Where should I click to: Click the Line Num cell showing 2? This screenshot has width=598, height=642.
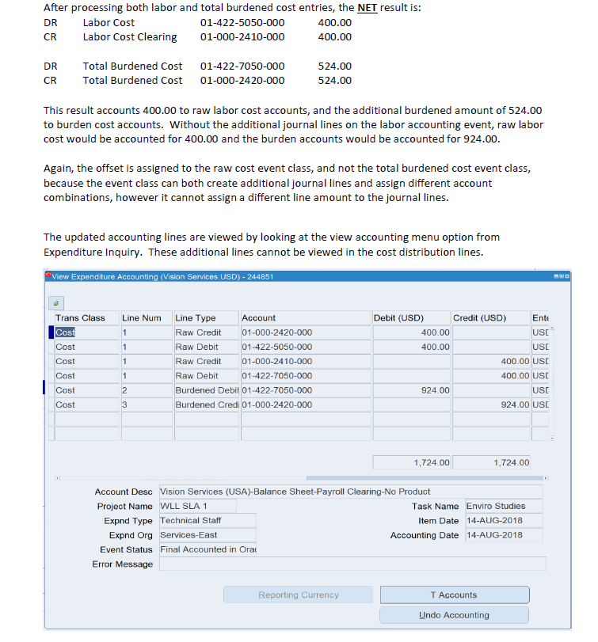tap(147, 390)
